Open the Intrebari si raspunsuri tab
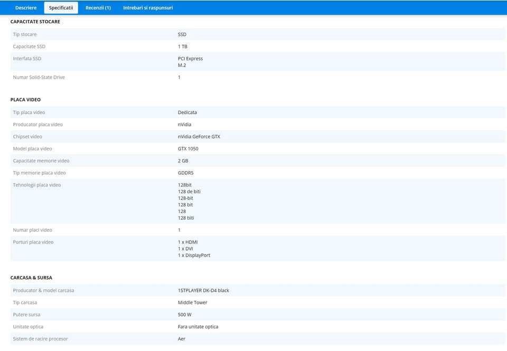 [x=148, y=8]
